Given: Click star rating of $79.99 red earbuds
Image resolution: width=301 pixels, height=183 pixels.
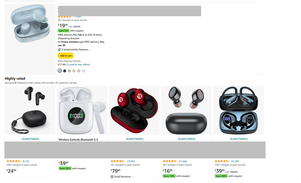Looking at the screenshot, I should tap(118, 161).
